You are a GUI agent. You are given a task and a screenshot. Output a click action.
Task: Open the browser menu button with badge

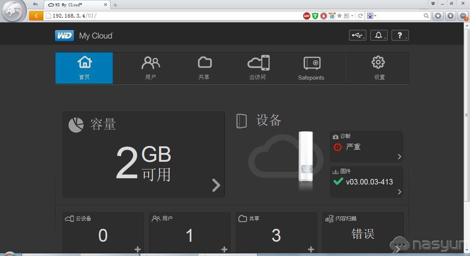pos(463,16)
